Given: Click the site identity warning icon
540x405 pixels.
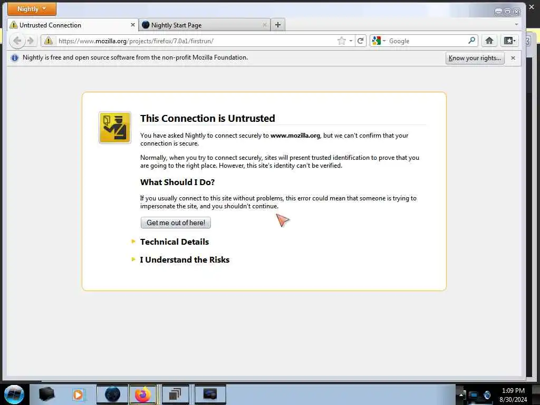Looking at the screenshot, I should (x=49, y=41).
